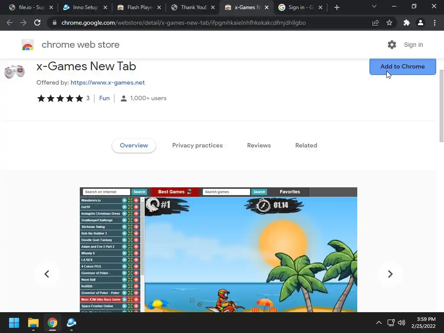Bookmark this page with the star icon
The image size is (444, 333).
point(389,23)
